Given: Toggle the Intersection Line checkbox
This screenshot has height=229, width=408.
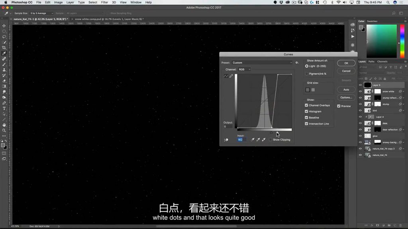Looking at the screenshot, I should point(306,124).
